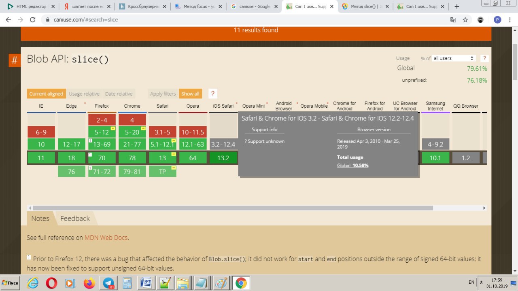Launch Firefox from the taskbar
Image resolution: width=518 pixels, height=291 pixels.
(x=89, y=283)
